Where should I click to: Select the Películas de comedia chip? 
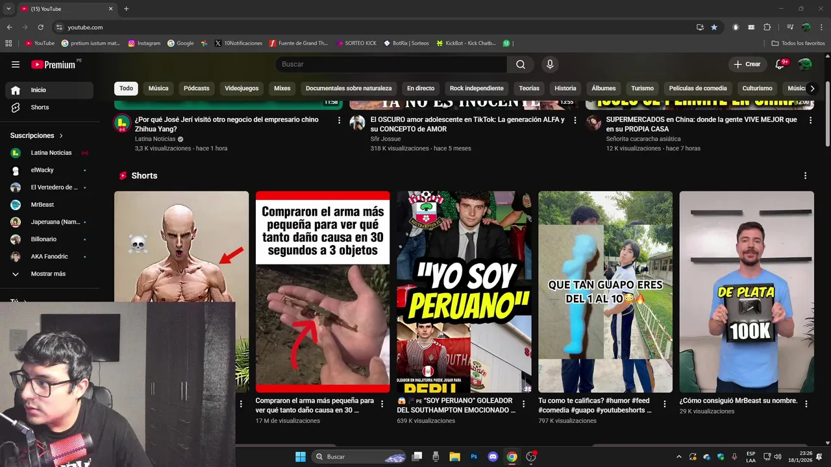(698, 88)
